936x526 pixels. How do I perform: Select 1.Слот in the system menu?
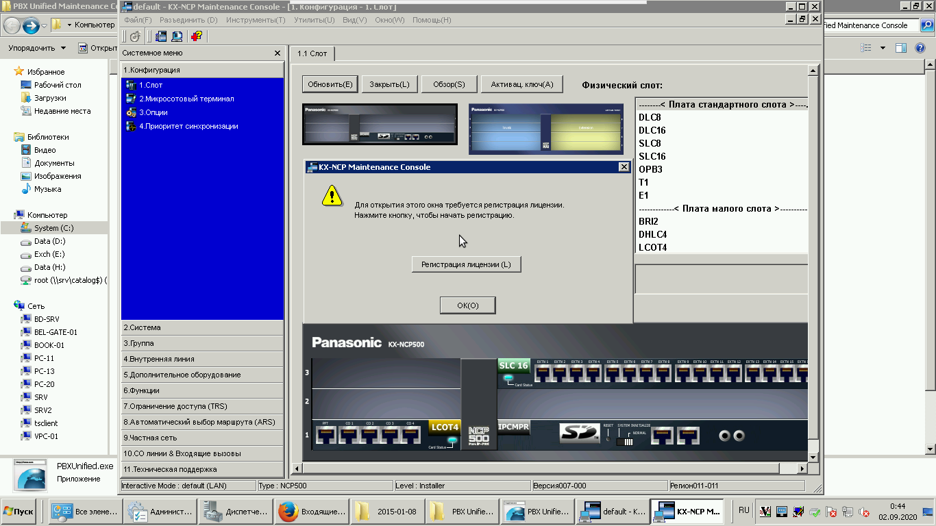click(x=151, y=85)
